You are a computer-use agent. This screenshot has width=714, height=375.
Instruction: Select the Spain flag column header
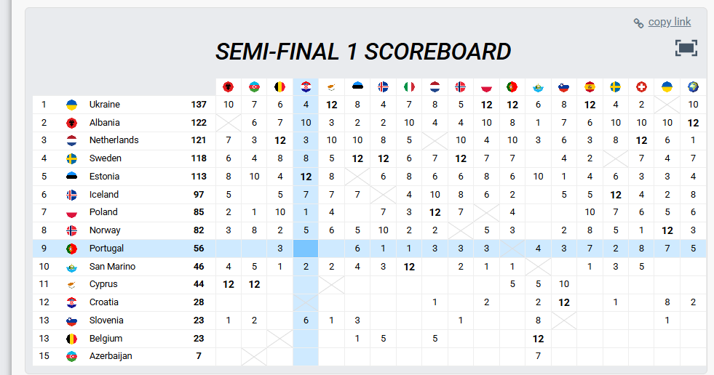pyautogui.click(x=590, y=87)
